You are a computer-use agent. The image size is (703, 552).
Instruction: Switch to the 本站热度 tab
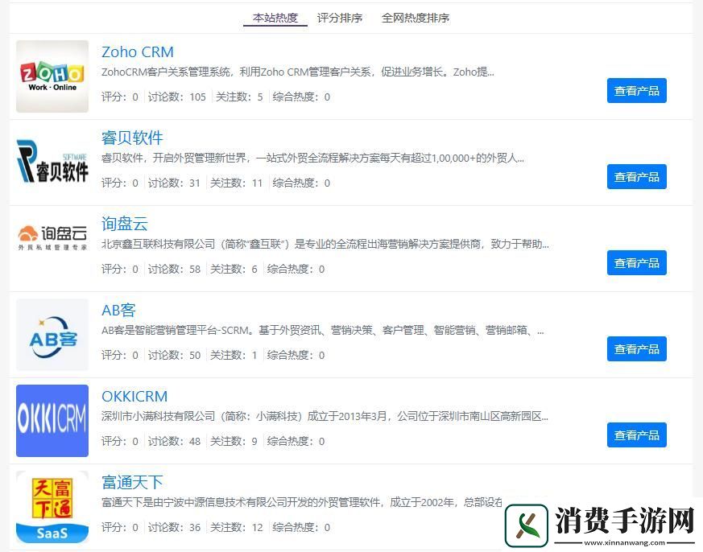(275, 18)
